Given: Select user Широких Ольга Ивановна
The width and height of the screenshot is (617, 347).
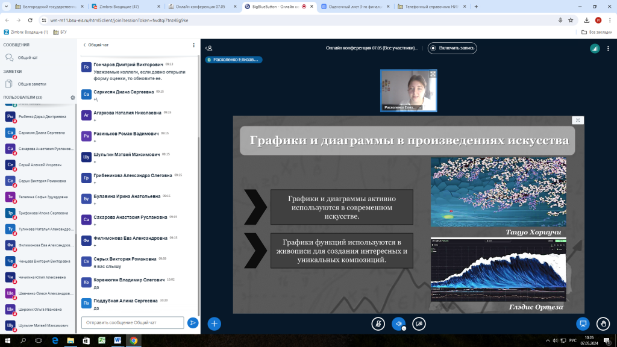Looking at the screenshot, I should pyautogui.click(x=39, y=310).
